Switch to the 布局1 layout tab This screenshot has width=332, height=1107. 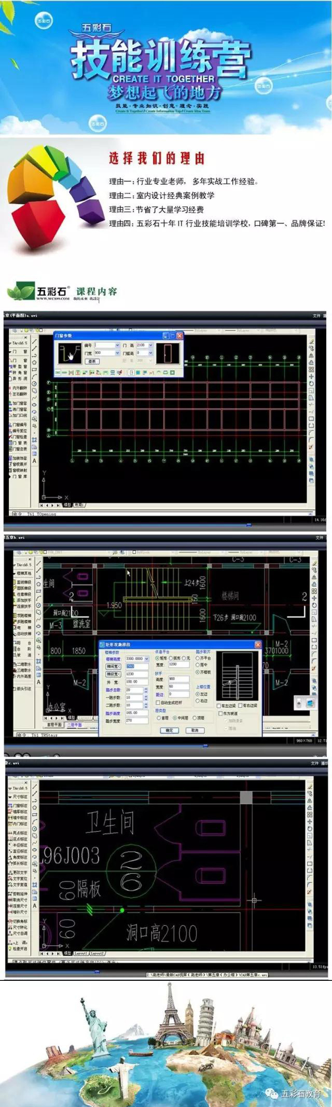[78, 504]
